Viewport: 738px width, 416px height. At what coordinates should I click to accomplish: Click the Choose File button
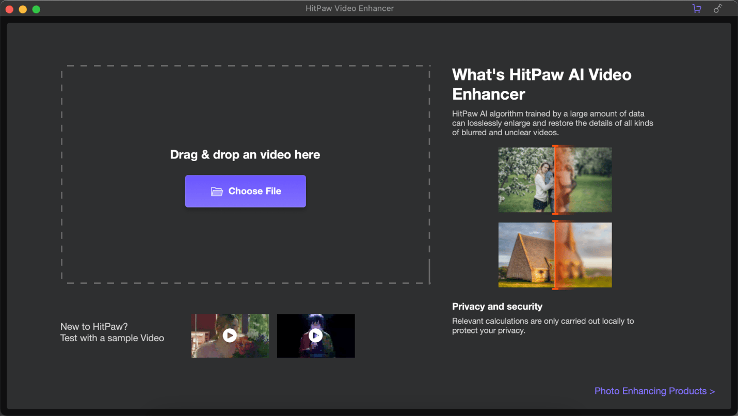246,191
